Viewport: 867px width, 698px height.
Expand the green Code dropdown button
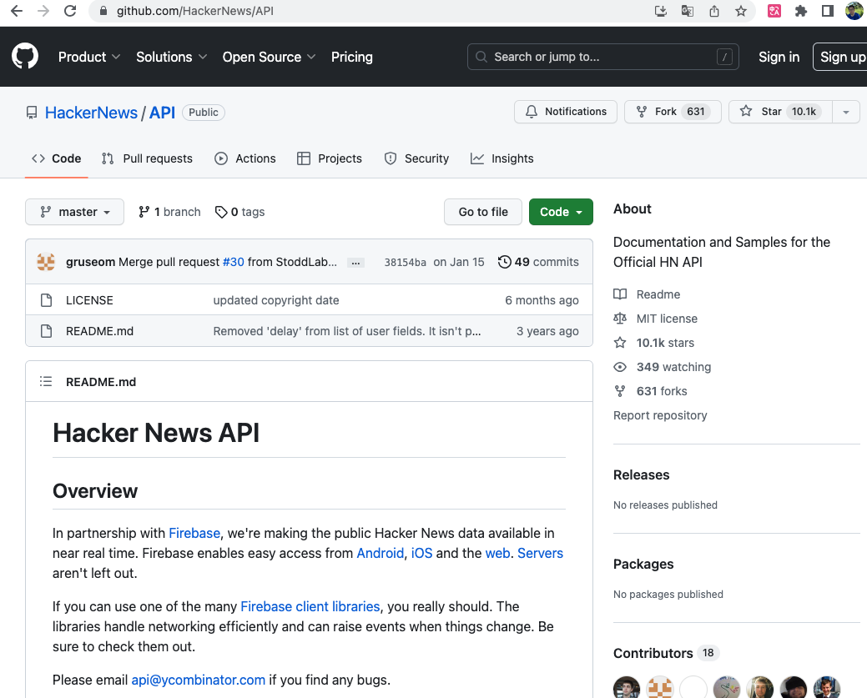pos(561,212)
